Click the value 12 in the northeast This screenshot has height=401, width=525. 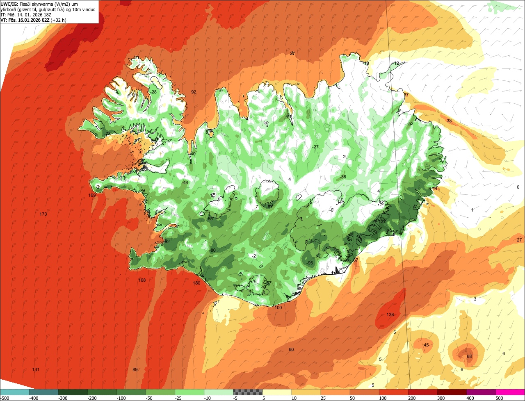click(x=396, y=63)
